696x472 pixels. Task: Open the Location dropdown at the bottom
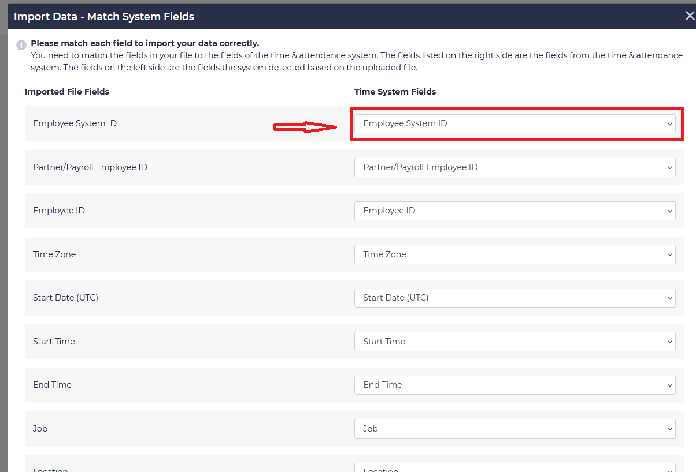(x=514, y=469)
